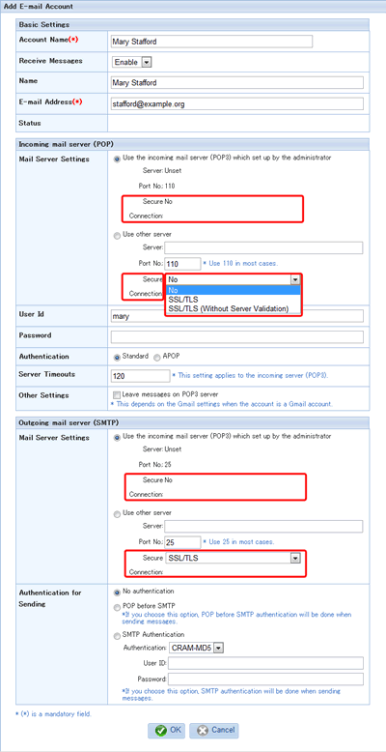Open the Receive Messages Enable dropdown
386x752 pixels.
pos(131,62)
